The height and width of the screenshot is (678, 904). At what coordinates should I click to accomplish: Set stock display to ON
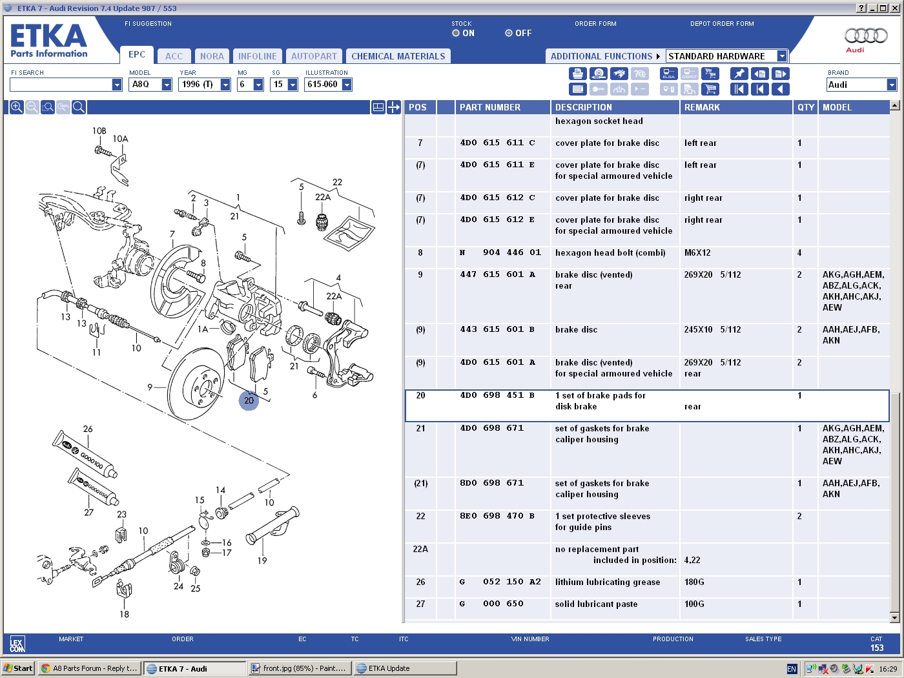point(456,33)
